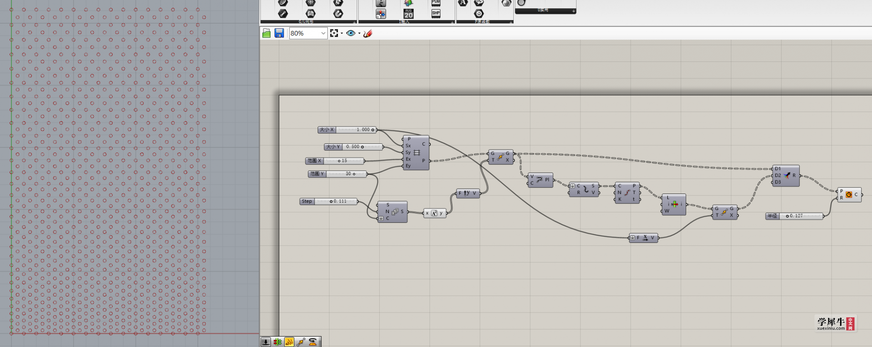This screenshot has width=872, height=347.
Task: Click the clock hexagon icon in ribbon
Action: point(479,14)
